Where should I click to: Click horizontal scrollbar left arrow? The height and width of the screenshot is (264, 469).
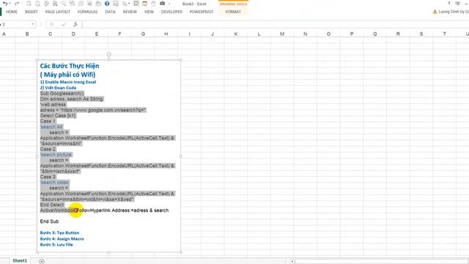292,261
